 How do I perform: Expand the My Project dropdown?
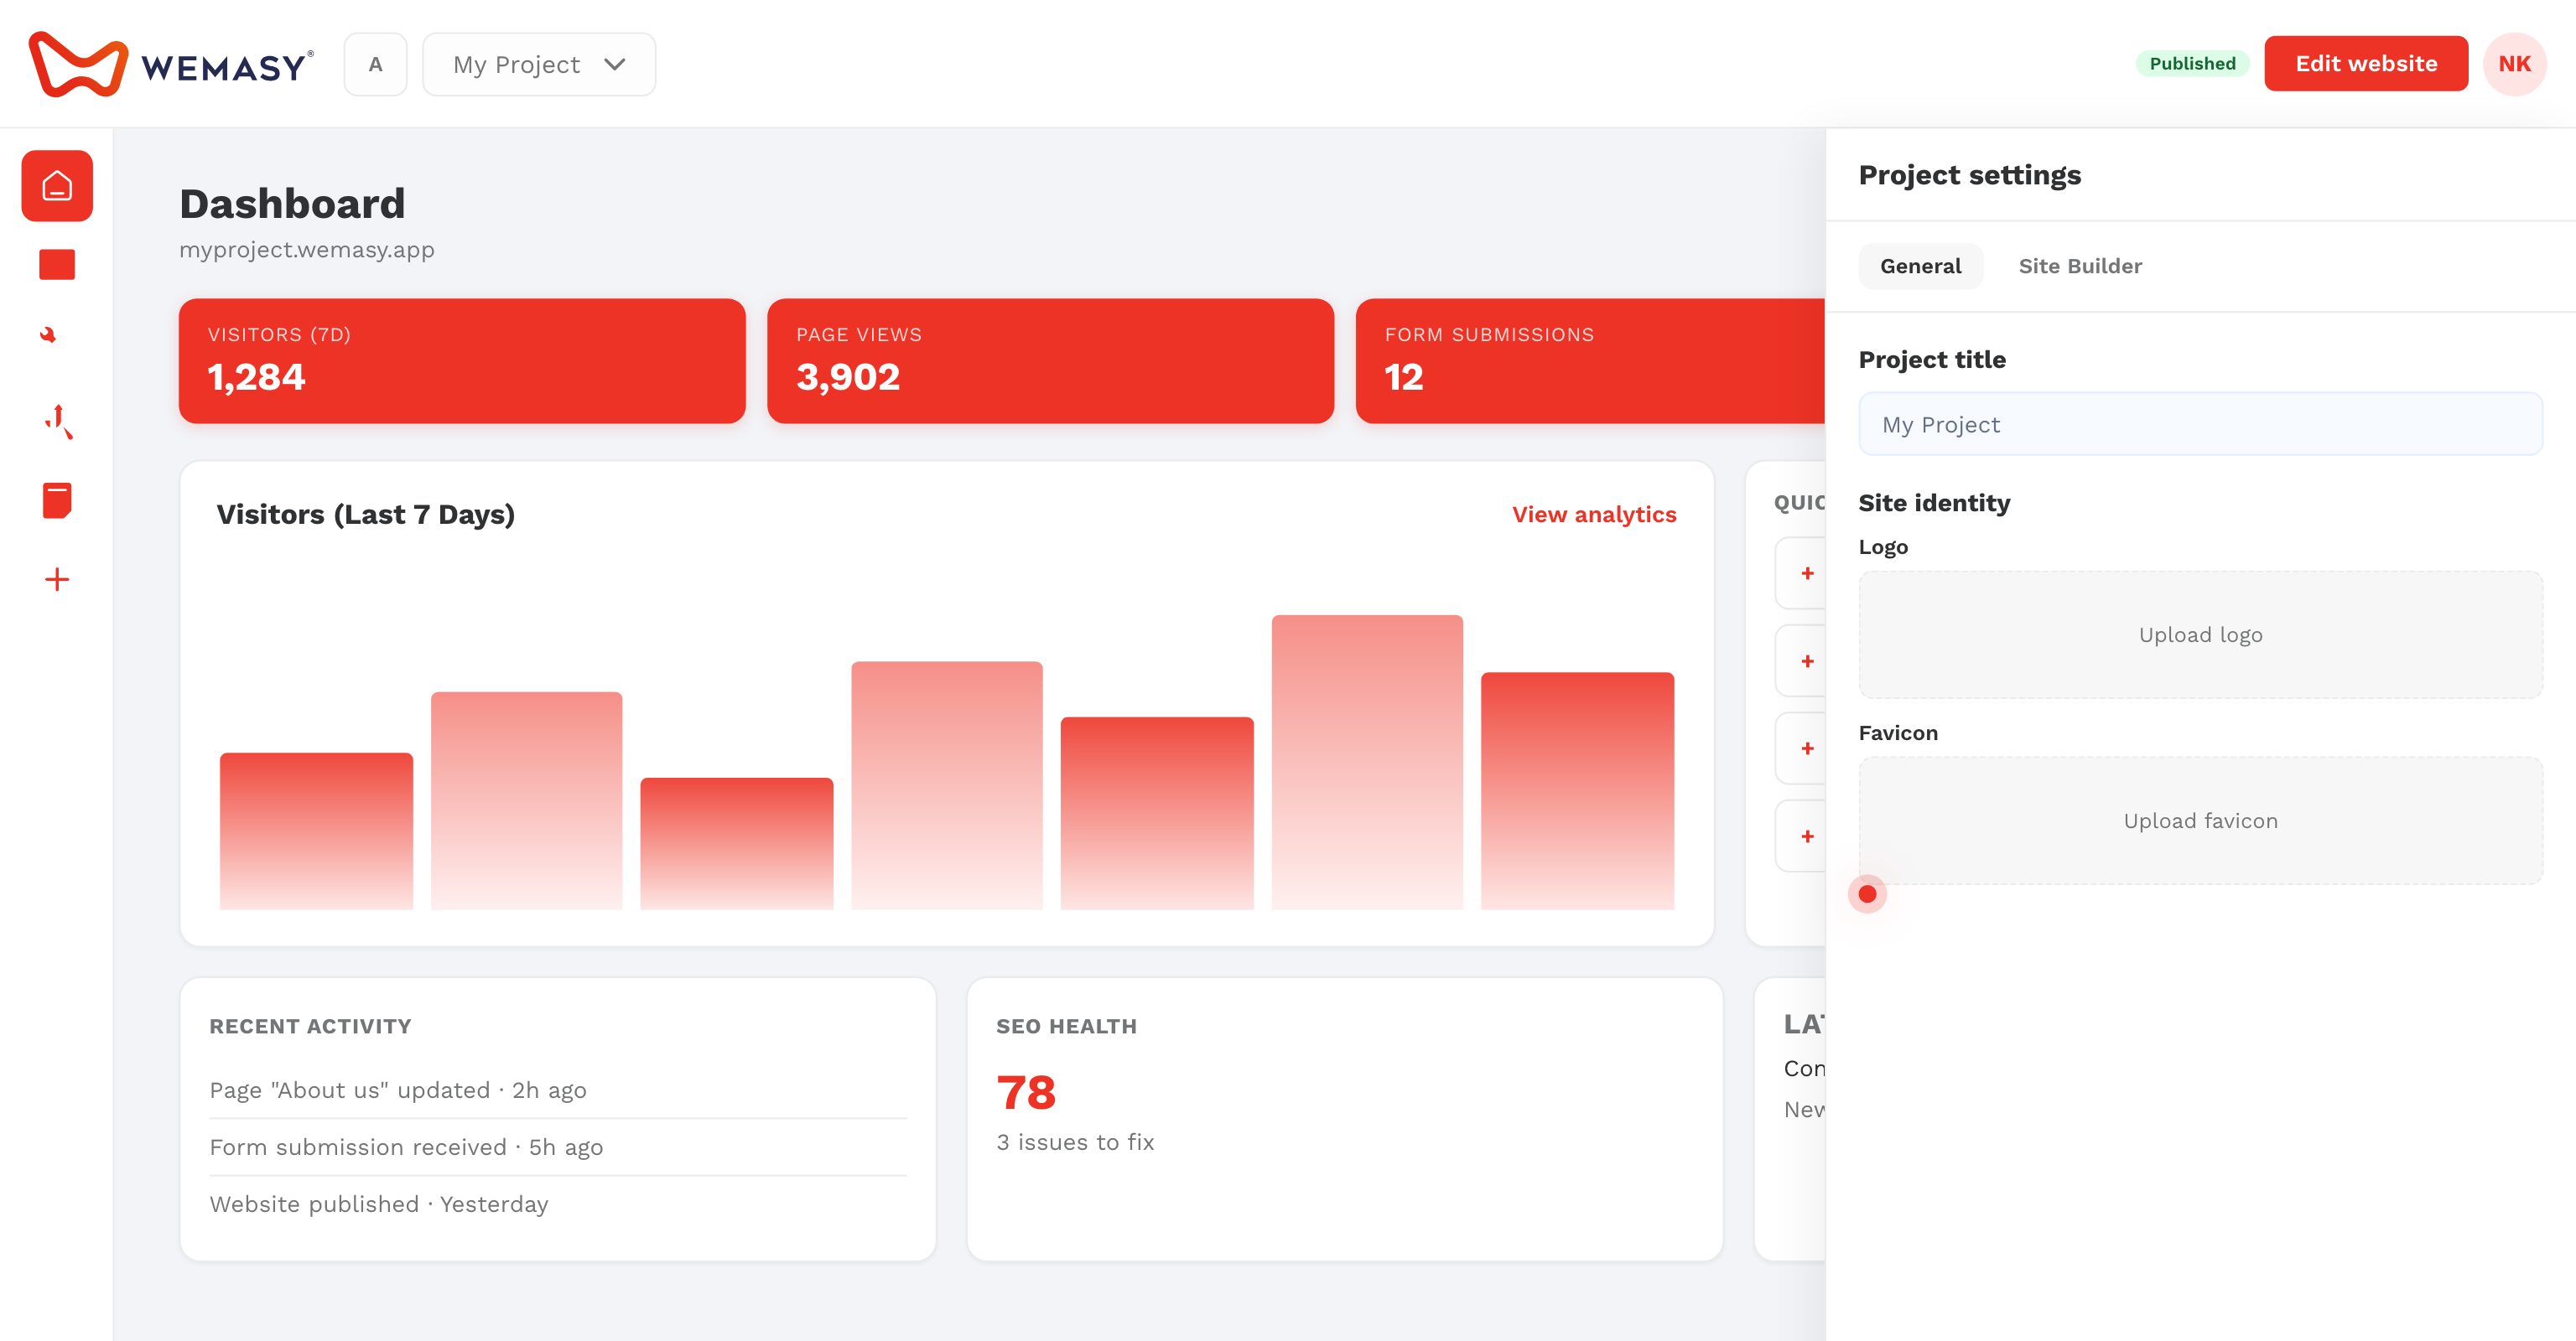(539, 65)
